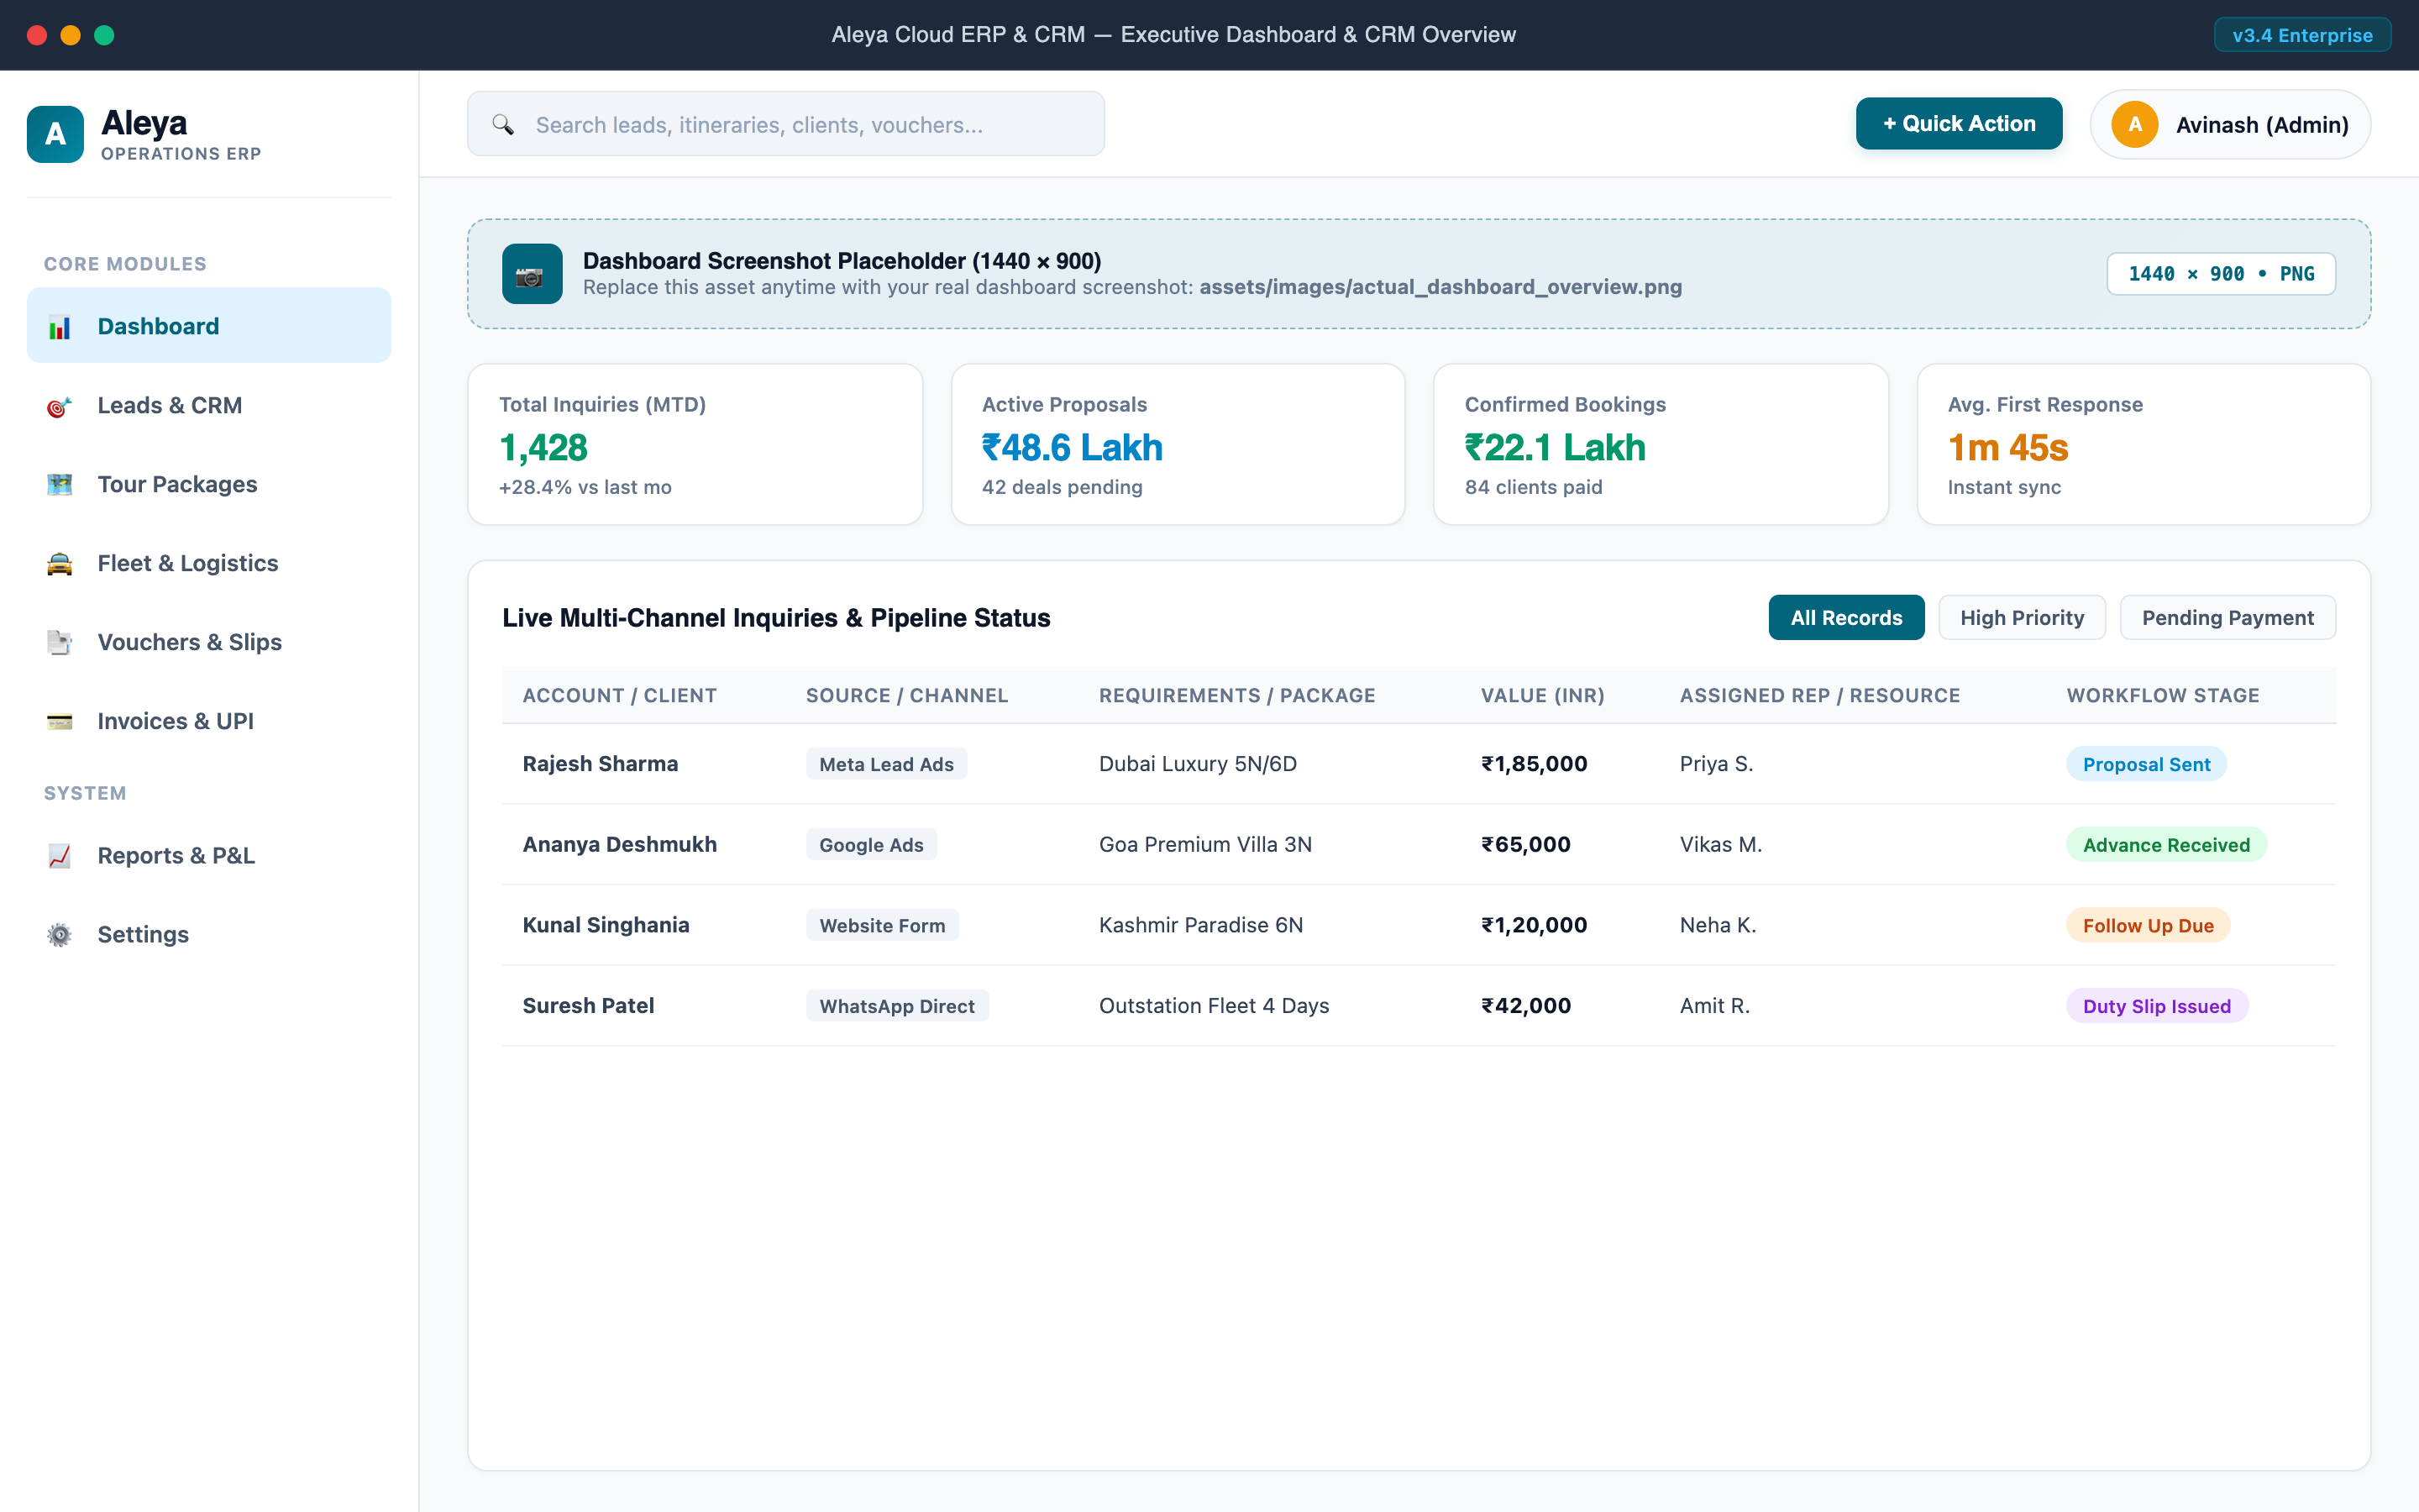Click Kunal Singhania in the table
Screen dimensions: 2419x1512
click(606, 925)
